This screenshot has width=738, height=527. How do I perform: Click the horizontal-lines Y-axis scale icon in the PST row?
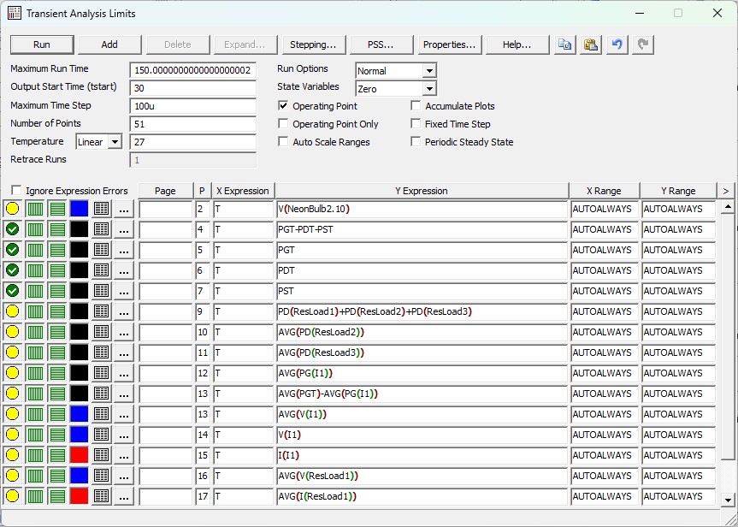(56, 291)
